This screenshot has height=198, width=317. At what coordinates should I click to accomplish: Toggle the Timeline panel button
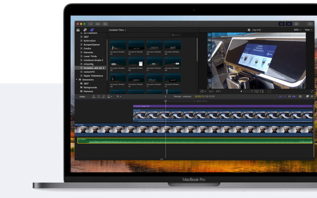pos(289,24)
